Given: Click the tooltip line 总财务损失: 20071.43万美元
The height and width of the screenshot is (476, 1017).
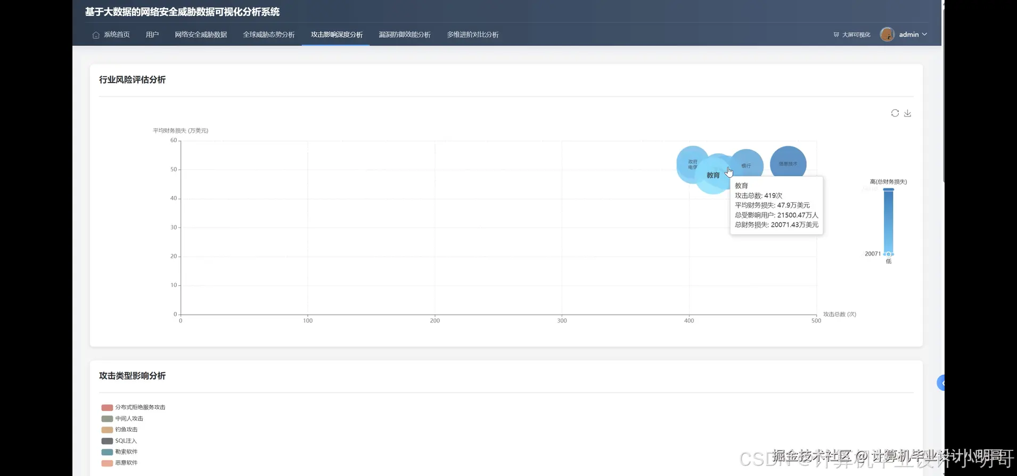Looking at the screenshot, I should tap(776, 225).
